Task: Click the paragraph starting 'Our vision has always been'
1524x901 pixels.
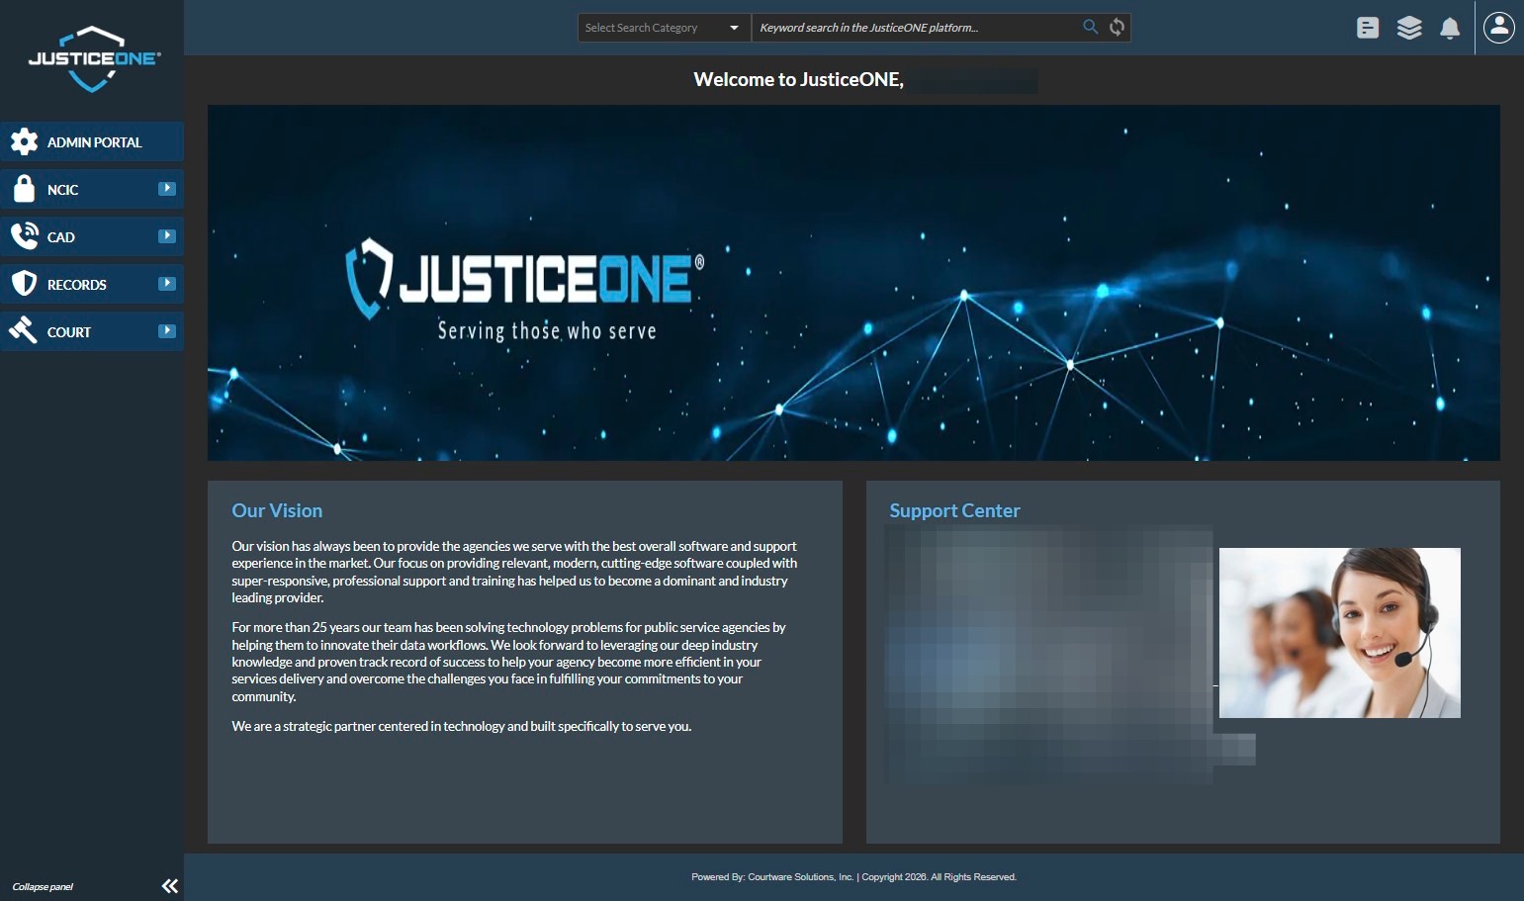Action: coord(514,572)
